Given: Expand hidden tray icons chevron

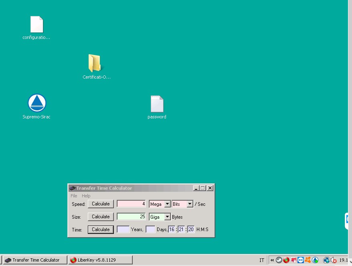Looking at the screenshot, I should (272, 260).
